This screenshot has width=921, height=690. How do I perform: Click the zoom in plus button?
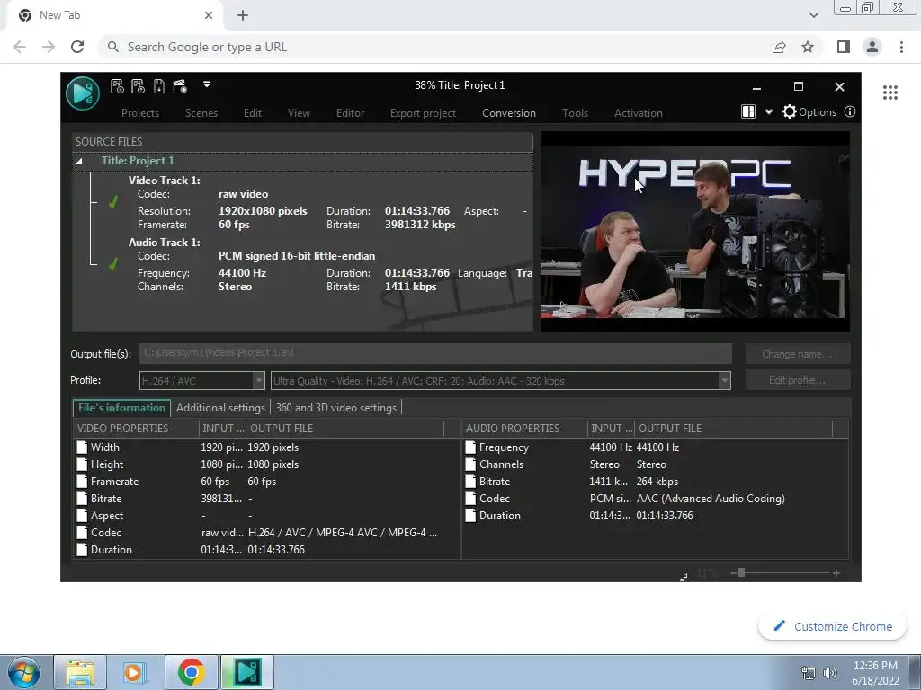tap(836, 573)
